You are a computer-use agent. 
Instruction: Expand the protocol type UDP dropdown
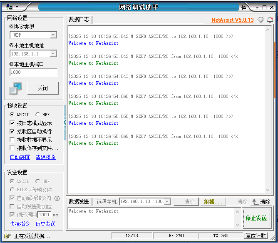click(53, 35)
